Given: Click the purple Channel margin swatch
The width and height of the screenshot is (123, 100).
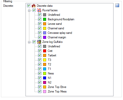Looking at the screenshot, I should pyautogui.click(x=45, y=37).
